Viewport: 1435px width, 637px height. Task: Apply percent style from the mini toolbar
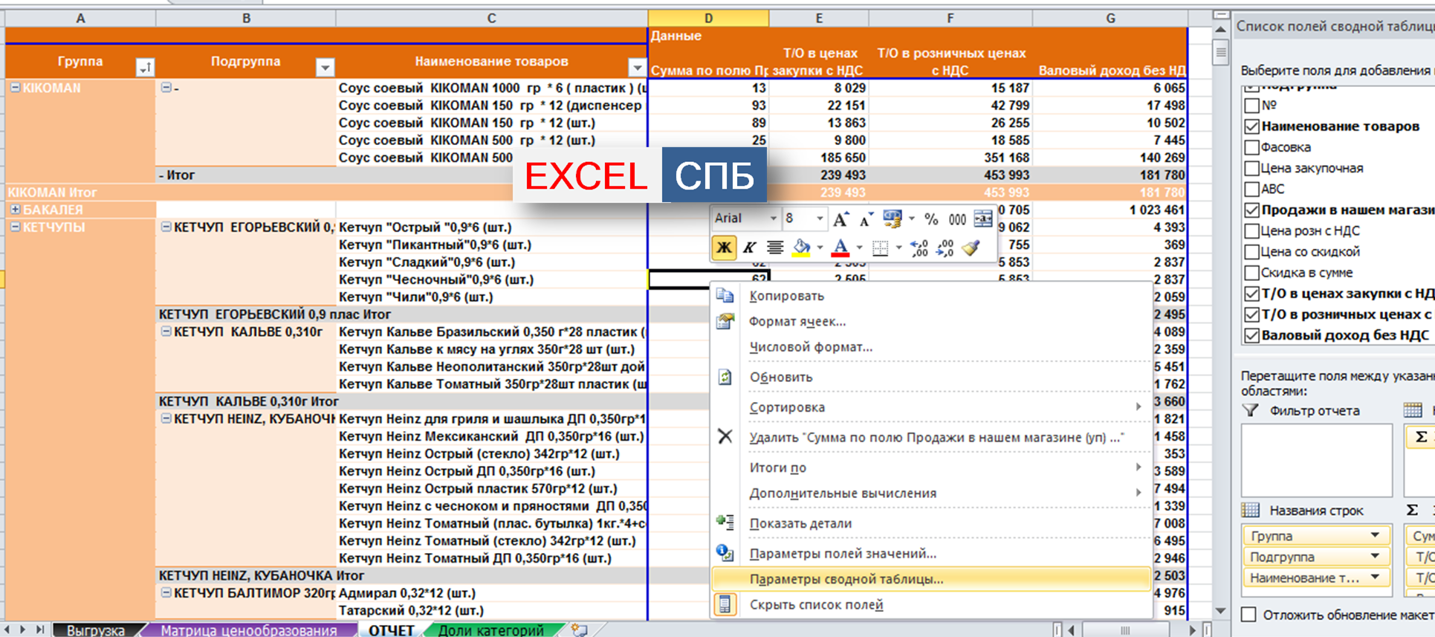931,219
